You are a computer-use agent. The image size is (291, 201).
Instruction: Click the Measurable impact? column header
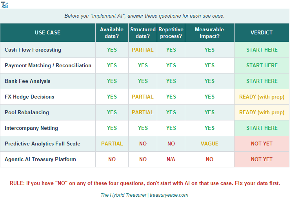[x=209, y=32]
